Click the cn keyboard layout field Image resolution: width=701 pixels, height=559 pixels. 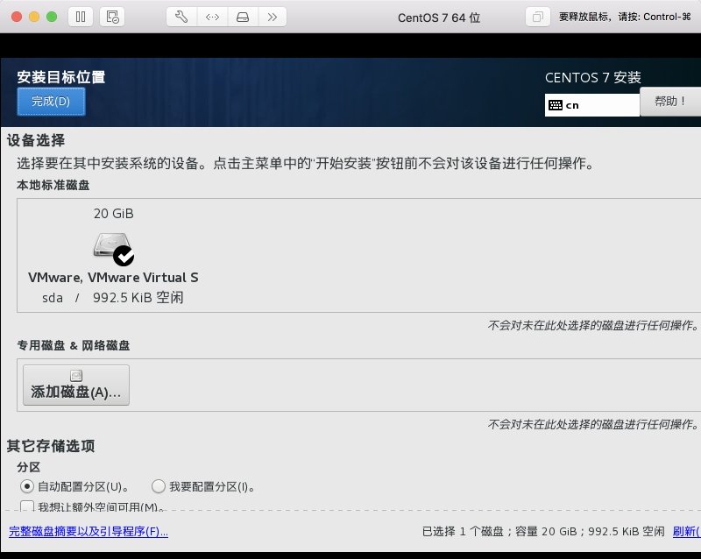click(592, 105)
